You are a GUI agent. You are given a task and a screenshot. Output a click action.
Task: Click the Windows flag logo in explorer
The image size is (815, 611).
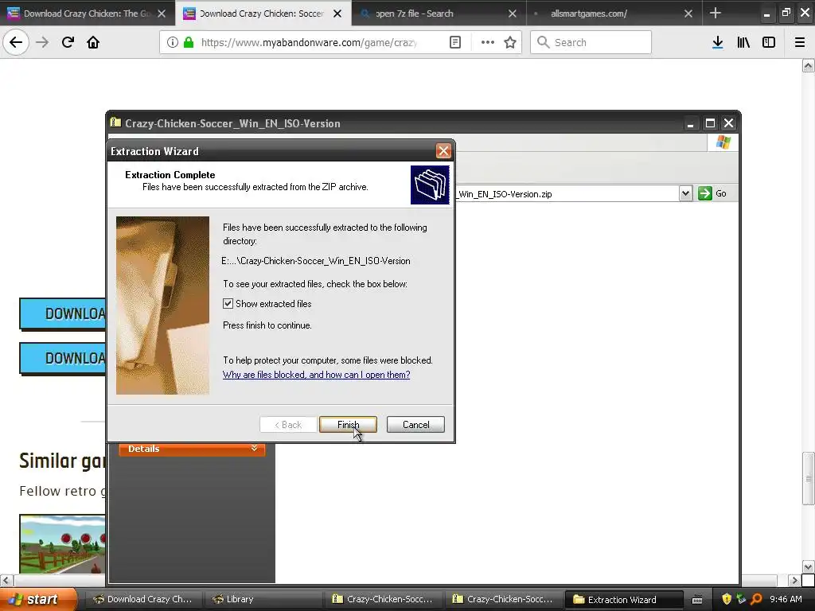tap(723, 142)
